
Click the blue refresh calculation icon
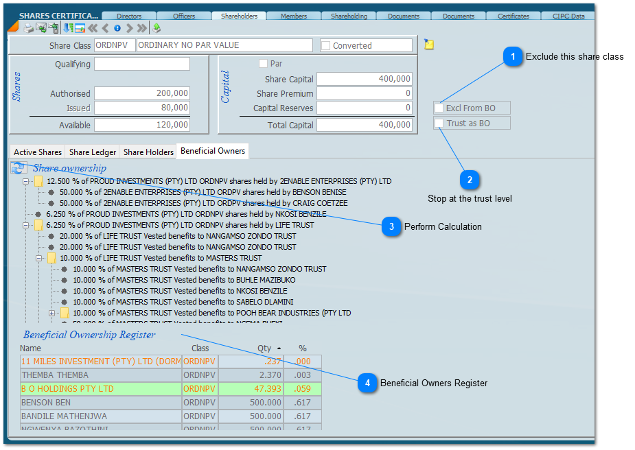pyautogui.click(x=19, y=168)
